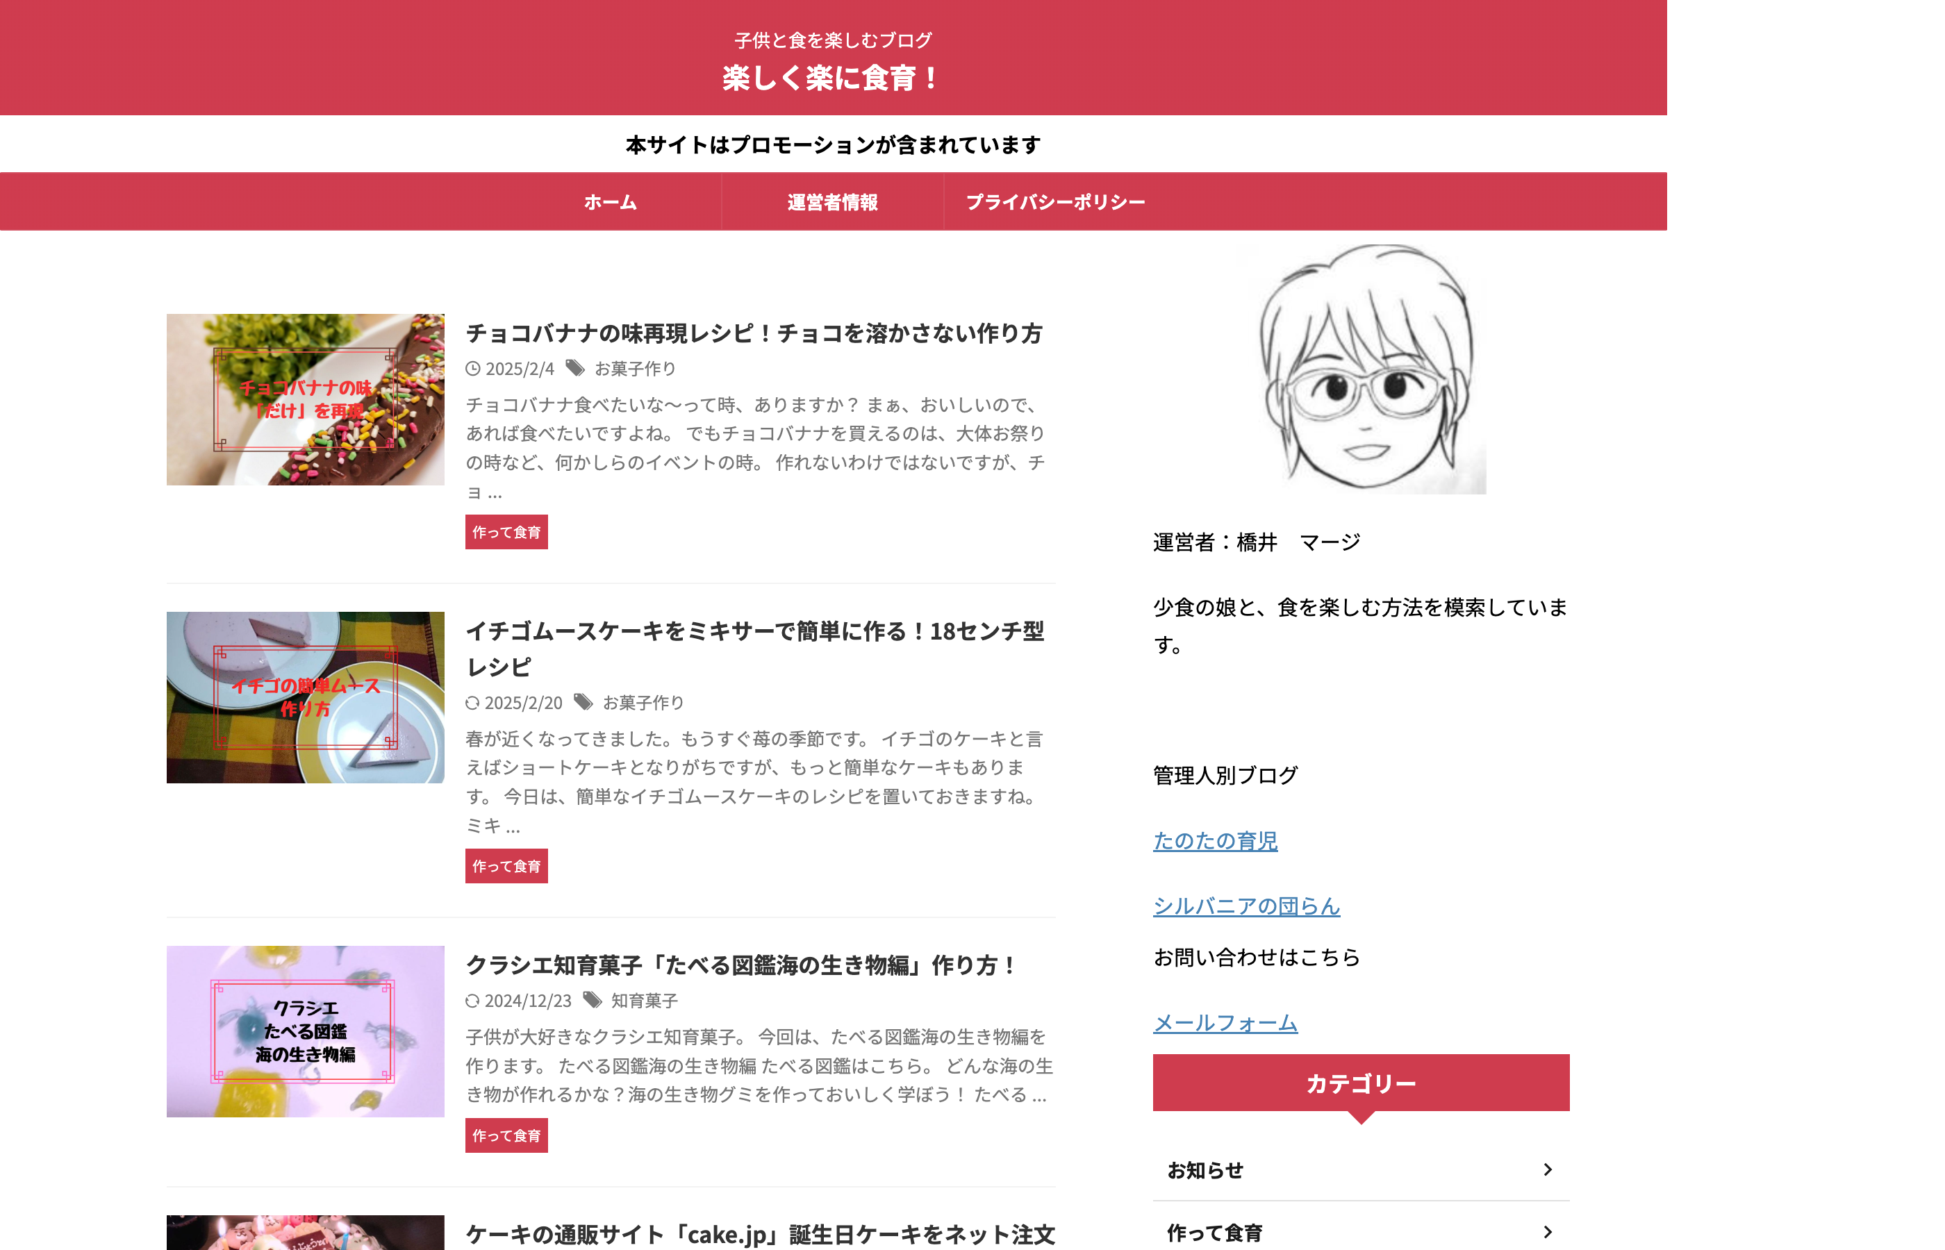Click the tag icon in the strawberry mousse post

(x=583, y=702)
